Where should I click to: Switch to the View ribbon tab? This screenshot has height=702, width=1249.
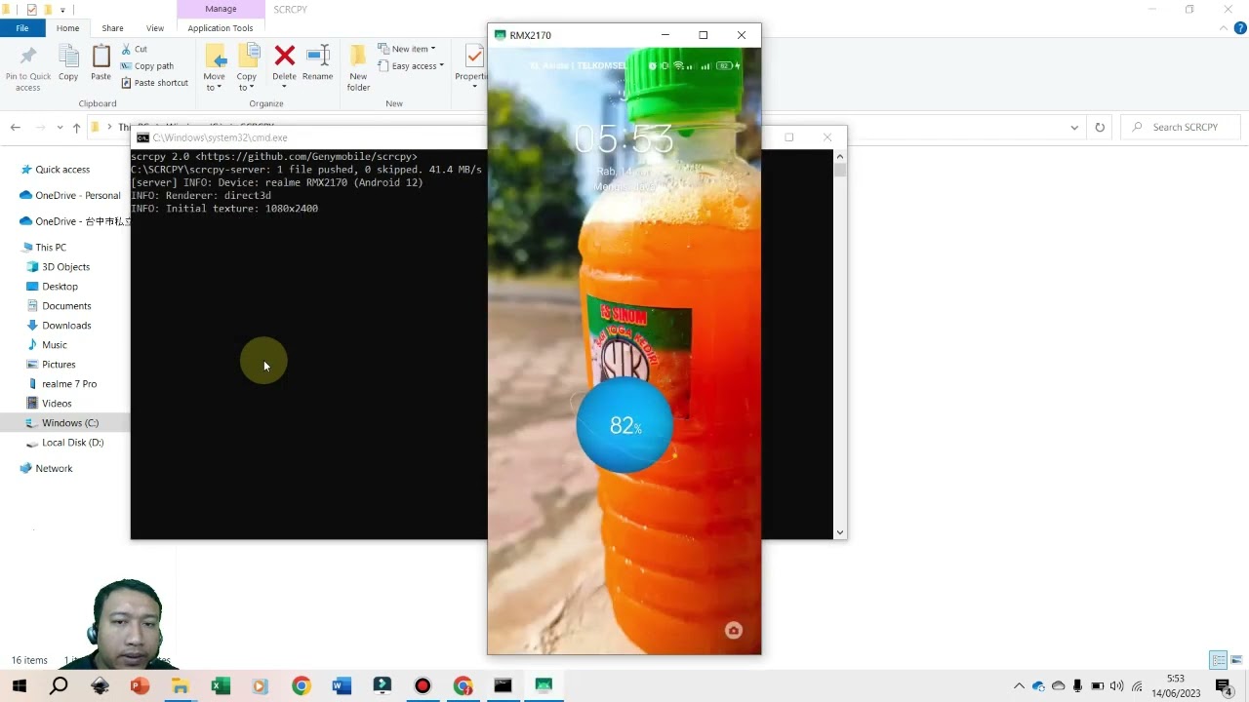click(155, 28)
